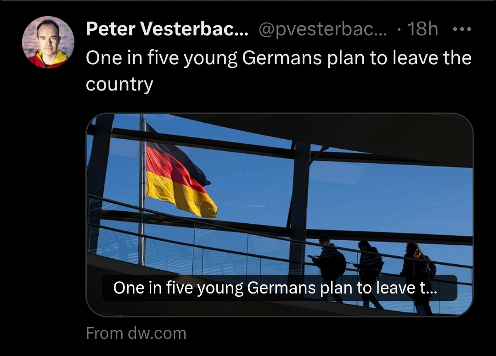This screenshot has width=496, height=356.
Task: Open the dw.com link card image
Action: click(x=280, y=215)
